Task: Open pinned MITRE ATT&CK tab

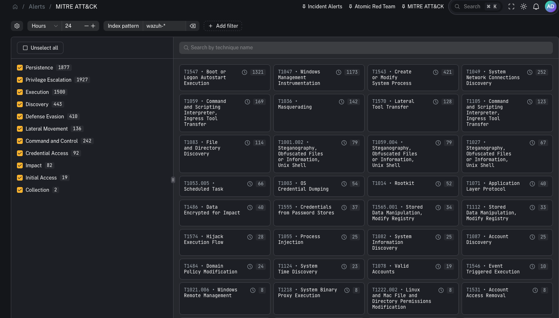Action: pos(422,6)
